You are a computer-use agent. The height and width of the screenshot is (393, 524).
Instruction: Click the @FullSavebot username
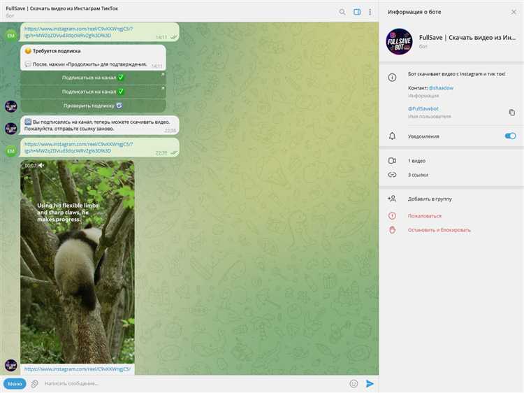pos(423,108)
